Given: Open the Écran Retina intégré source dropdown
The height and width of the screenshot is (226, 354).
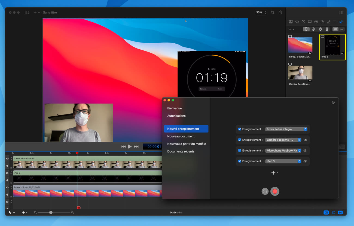Looking at the screenshot, I should tap(286, 129).
